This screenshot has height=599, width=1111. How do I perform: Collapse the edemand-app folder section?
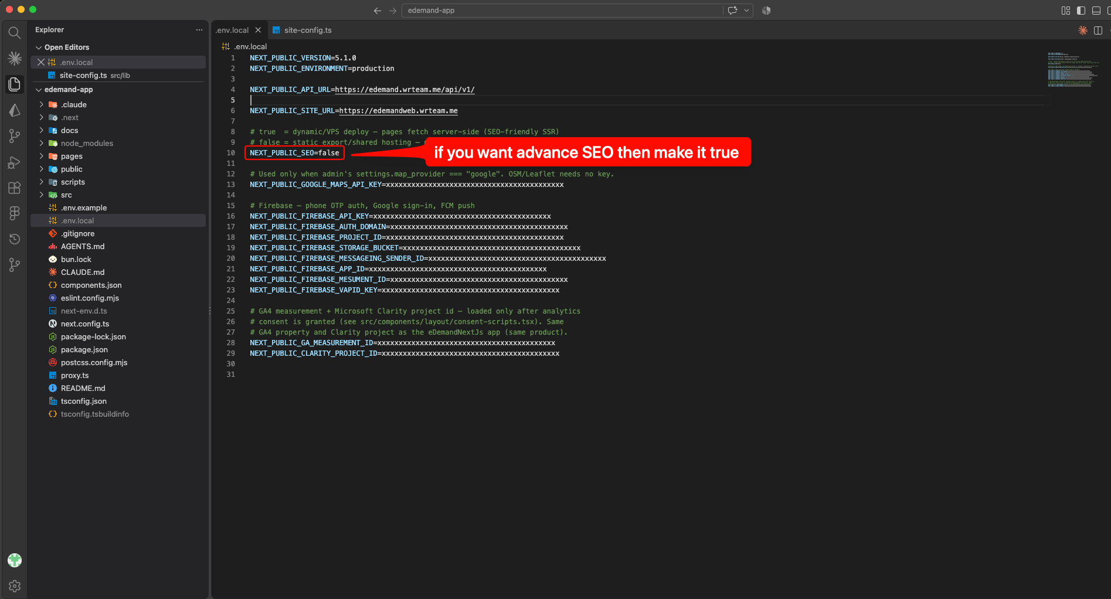pos(39,90)
